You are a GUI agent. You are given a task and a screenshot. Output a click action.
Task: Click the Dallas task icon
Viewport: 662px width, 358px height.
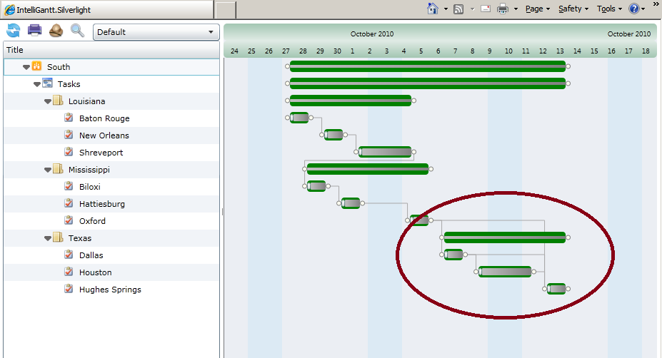click(69, 255)
